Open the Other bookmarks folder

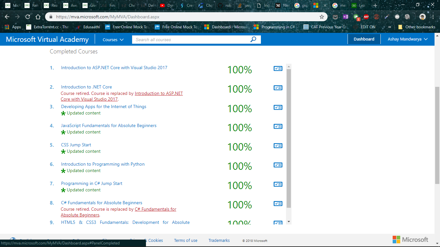416,27
